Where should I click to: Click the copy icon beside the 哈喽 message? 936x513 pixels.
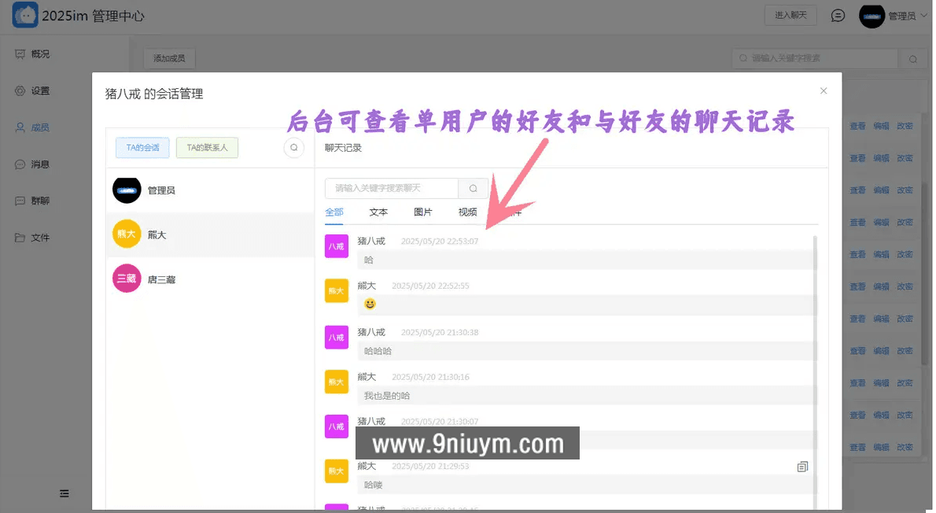point(802,466)
